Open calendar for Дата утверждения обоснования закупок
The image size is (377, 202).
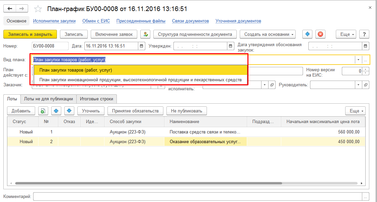(366, 46)
